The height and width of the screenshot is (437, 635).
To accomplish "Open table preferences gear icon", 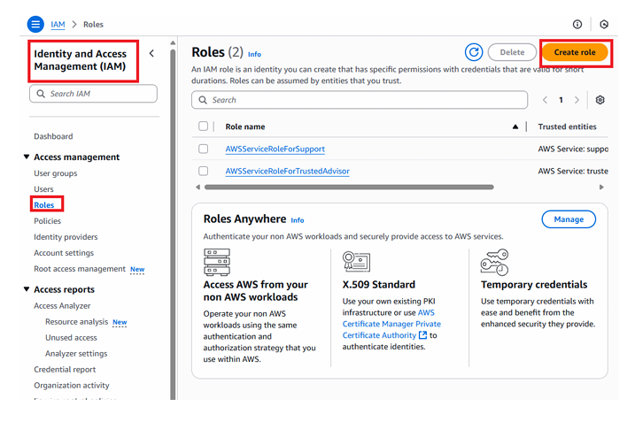I will coord(600,101).
